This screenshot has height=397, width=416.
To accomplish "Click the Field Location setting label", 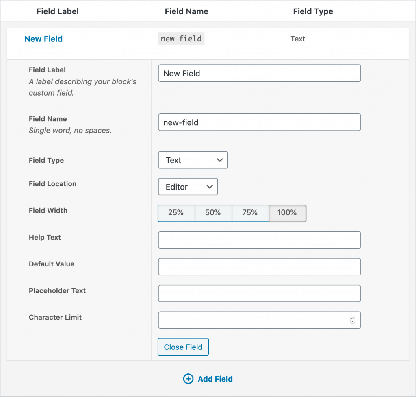I will 52,184.
